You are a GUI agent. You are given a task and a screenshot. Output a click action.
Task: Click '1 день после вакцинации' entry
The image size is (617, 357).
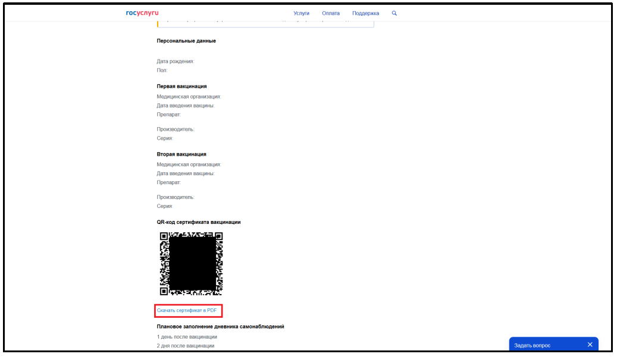(x=187, y=337)
